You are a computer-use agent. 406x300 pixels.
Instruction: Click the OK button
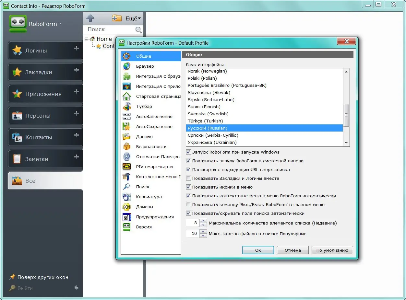tap(258, 250)
